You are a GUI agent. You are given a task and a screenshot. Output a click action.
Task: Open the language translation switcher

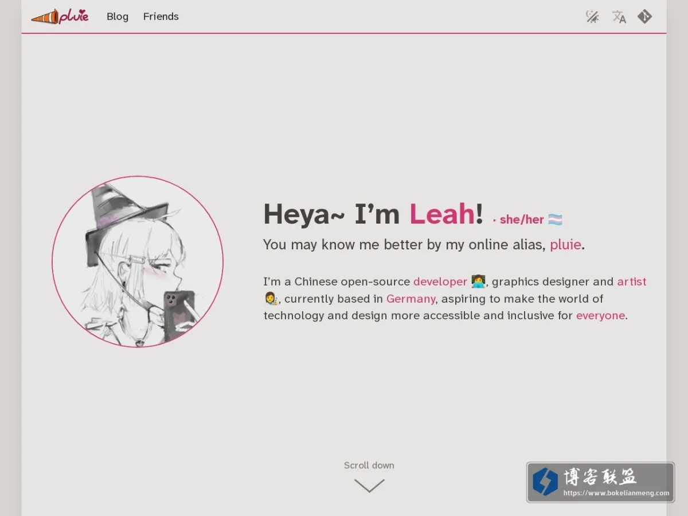point(619,17)
